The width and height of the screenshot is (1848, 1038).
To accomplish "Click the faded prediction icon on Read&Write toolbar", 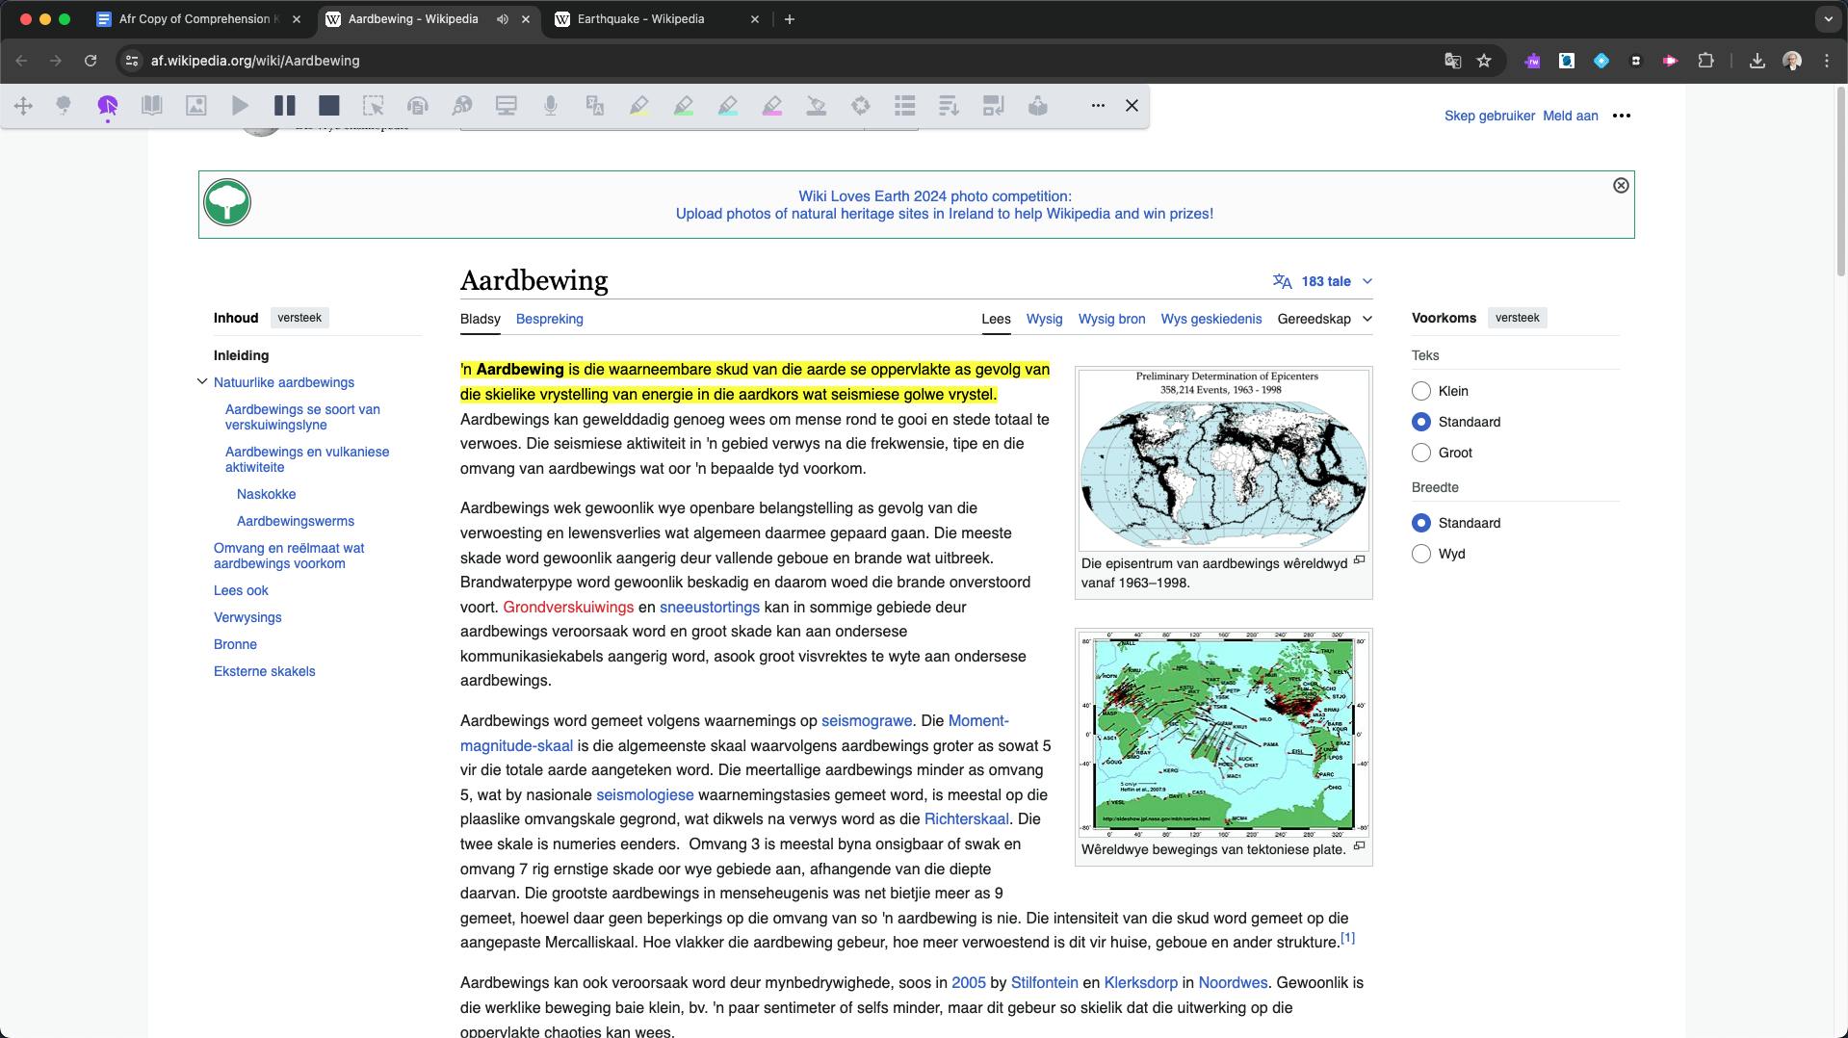I will pos(64,106).
